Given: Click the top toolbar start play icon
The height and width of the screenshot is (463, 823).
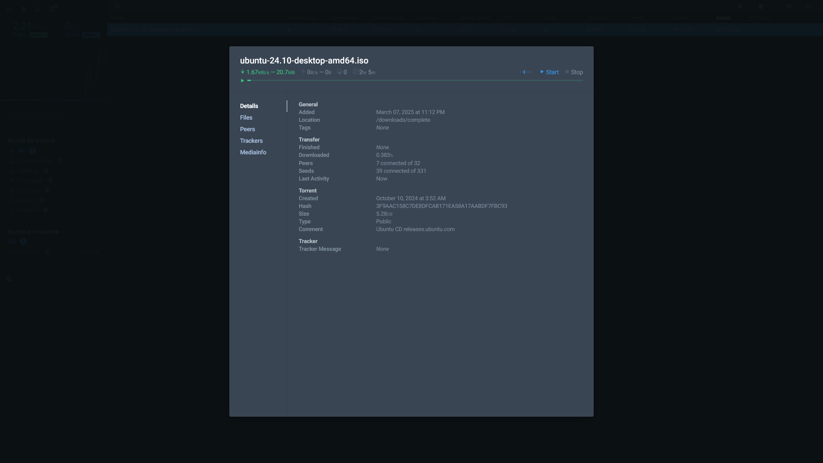Looking at the screenshot, I should tap(741, 6).
